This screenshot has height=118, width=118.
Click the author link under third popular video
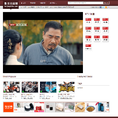pyautogui.click(x=46, y=98)
